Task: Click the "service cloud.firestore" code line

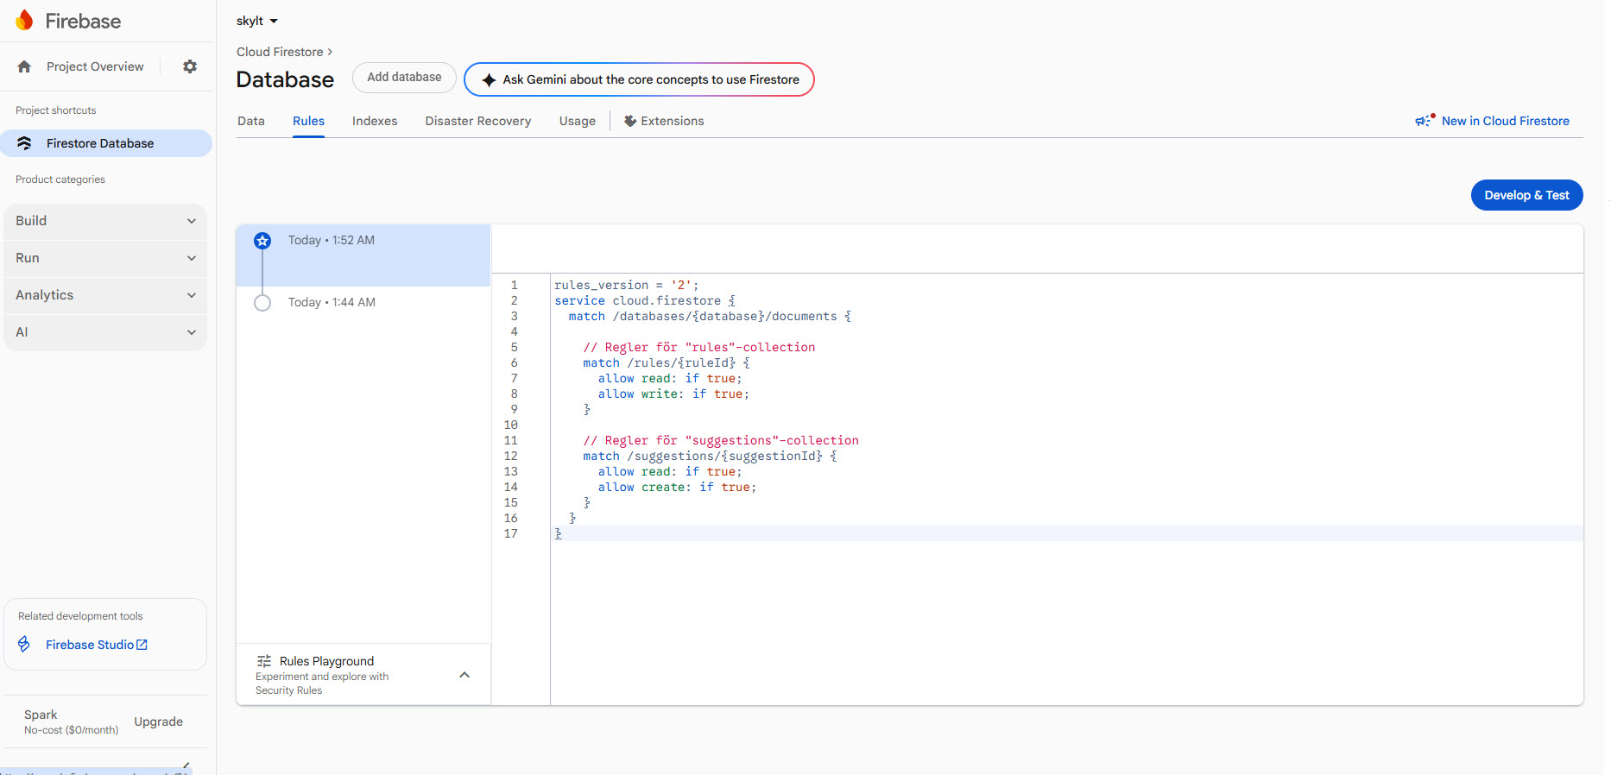Action: (644, 300)
